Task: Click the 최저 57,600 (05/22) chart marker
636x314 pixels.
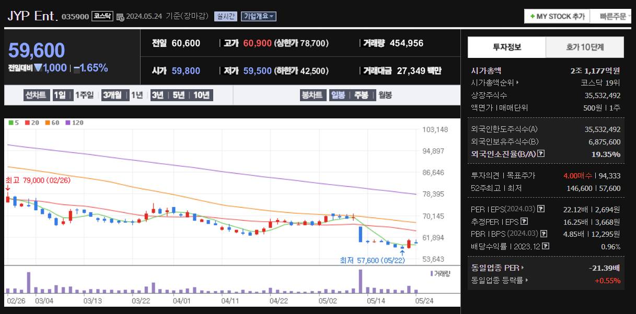Action: click(373, 259)
